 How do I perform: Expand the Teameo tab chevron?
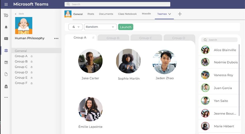click(169, 14)
